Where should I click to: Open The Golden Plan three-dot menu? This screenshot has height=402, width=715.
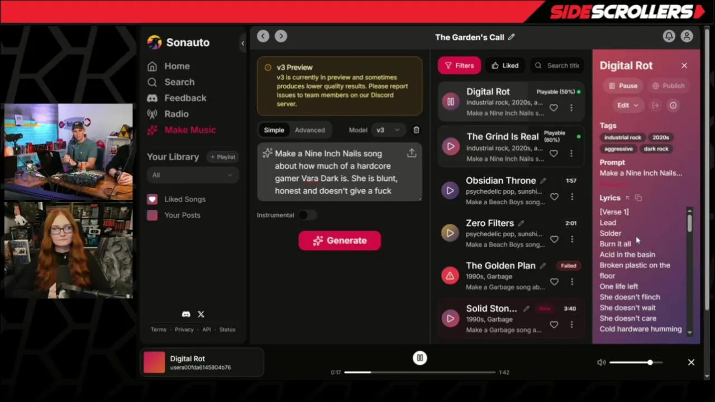(571, 282)
